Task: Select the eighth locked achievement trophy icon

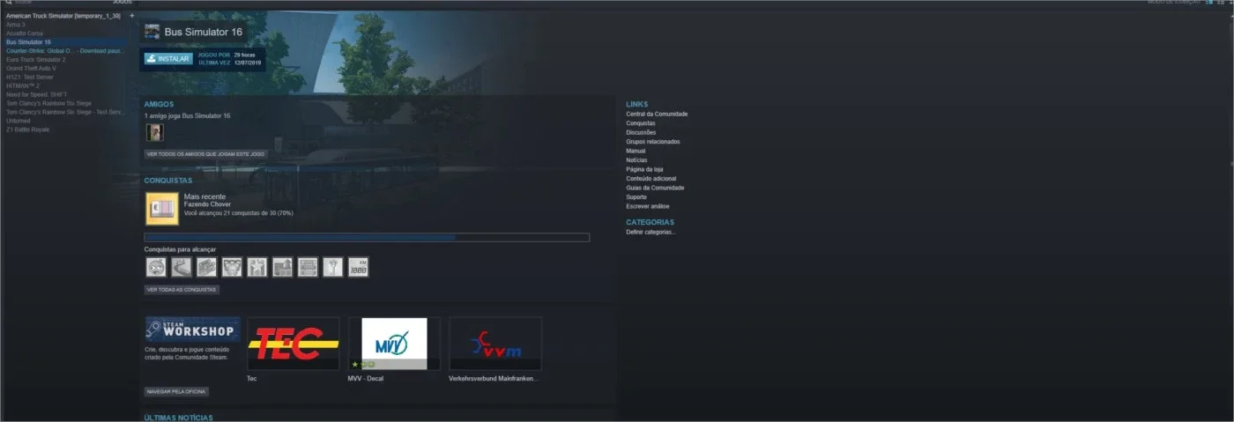Action: pos(332,267)
